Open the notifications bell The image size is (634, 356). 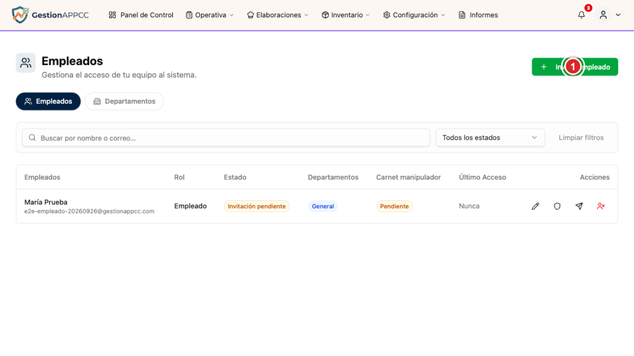(581, 15)
